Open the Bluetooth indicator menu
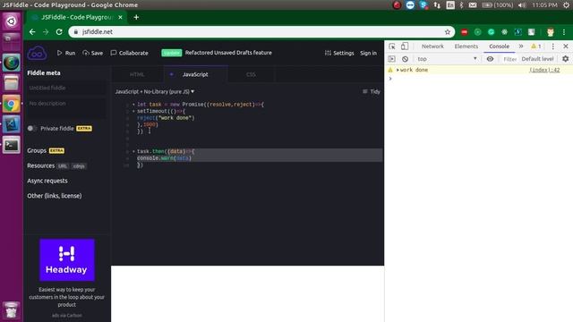 tap(462, 5)
